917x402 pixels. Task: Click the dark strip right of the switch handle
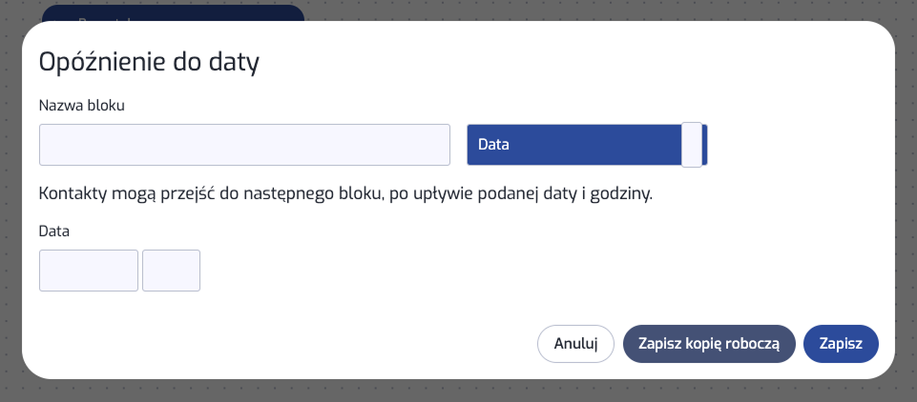click(x=705, y=145)
